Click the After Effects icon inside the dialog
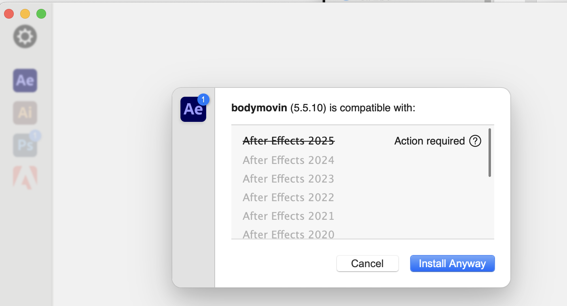This screenshot has width=567, height=306. (x=193, y=109)
